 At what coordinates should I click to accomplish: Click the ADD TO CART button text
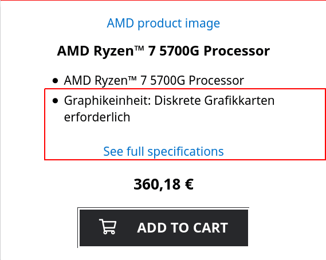tap(183, 228)
